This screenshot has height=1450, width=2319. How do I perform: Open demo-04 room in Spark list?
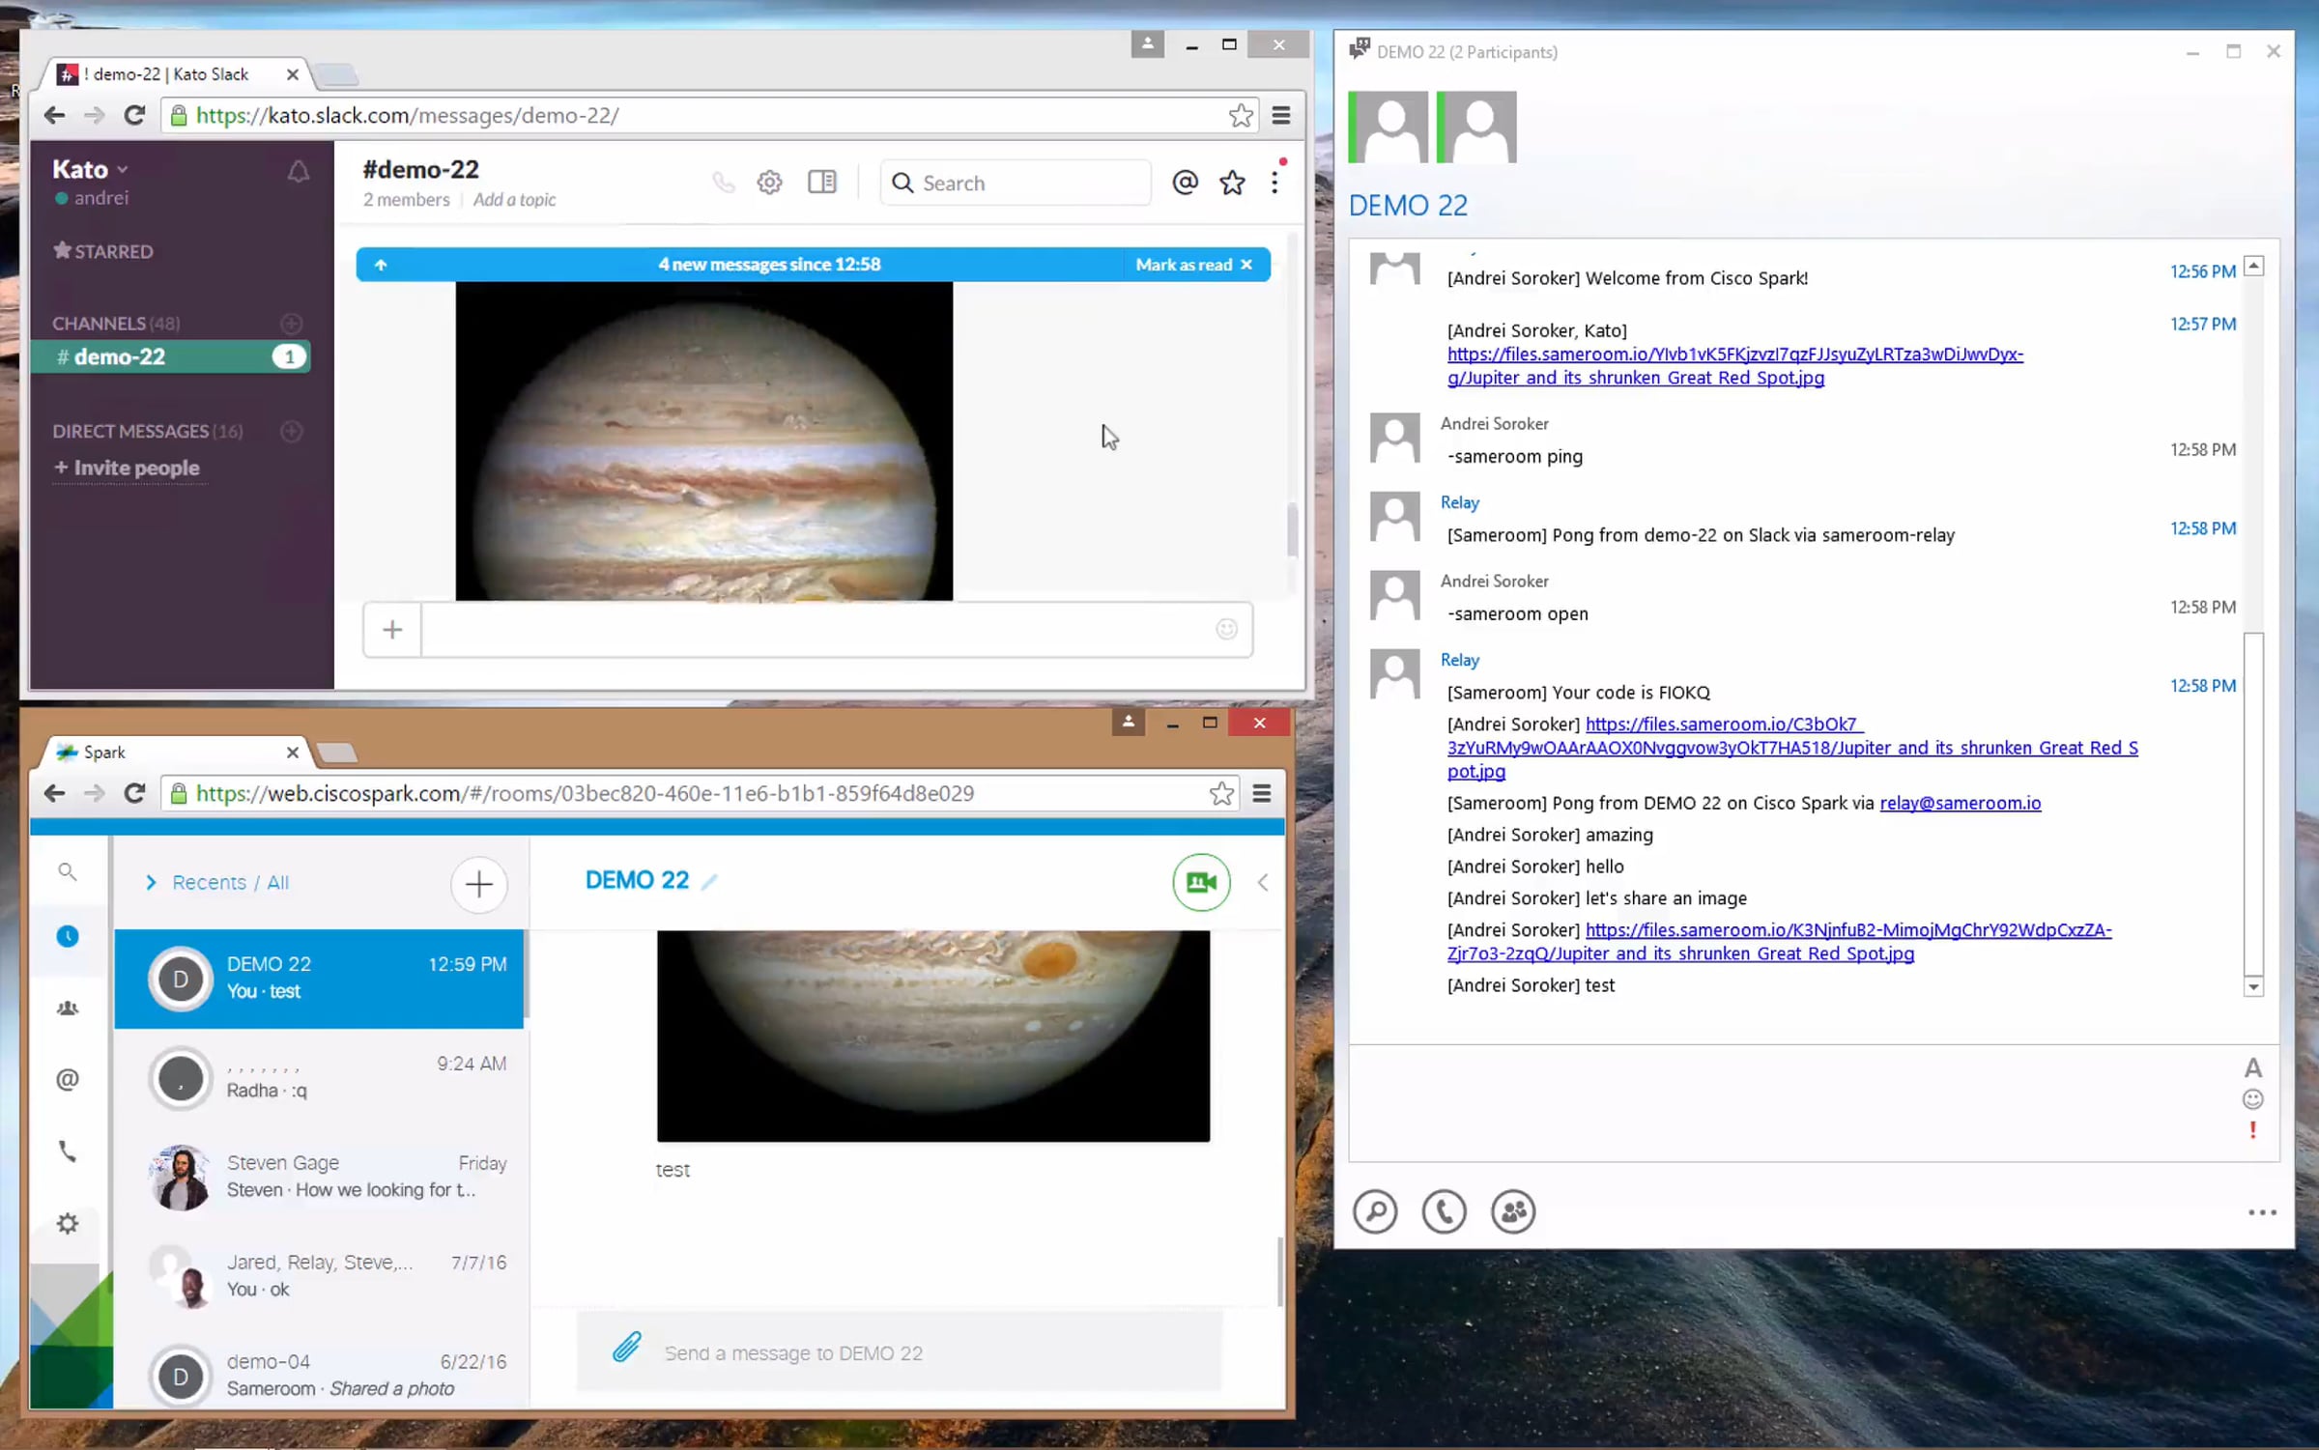pyautogui.click(x=319, y=1376)
